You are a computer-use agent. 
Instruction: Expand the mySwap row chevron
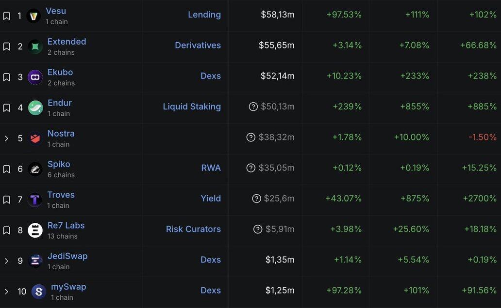6,292
